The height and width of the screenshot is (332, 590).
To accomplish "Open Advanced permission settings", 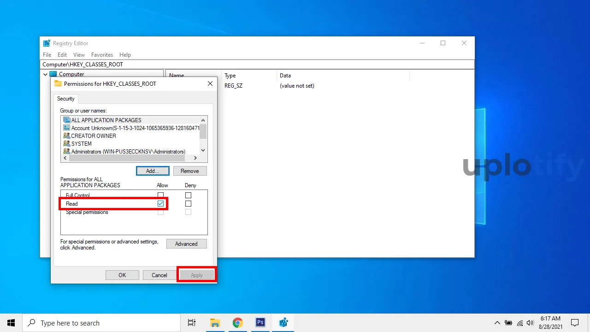I will coord(186,244).
